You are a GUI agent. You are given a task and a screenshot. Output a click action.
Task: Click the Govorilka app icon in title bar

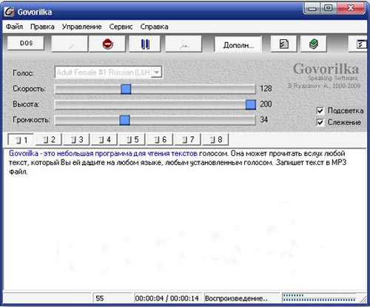click(10, 12)
